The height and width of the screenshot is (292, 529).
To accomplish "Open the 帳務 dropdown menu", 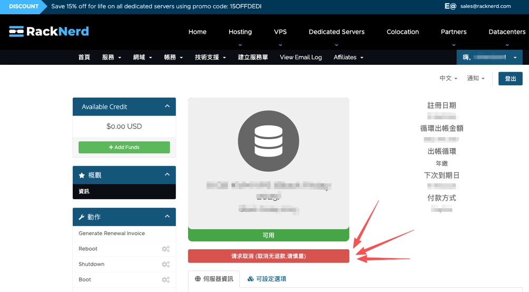I will coord(173,57).
